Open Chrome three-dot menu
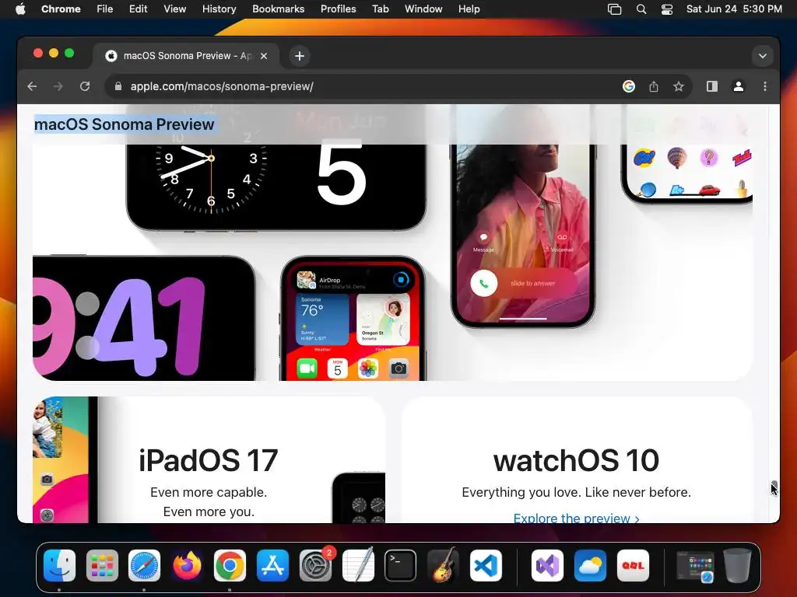This screenshot has width=797, height=597. [x=765, y=86]
